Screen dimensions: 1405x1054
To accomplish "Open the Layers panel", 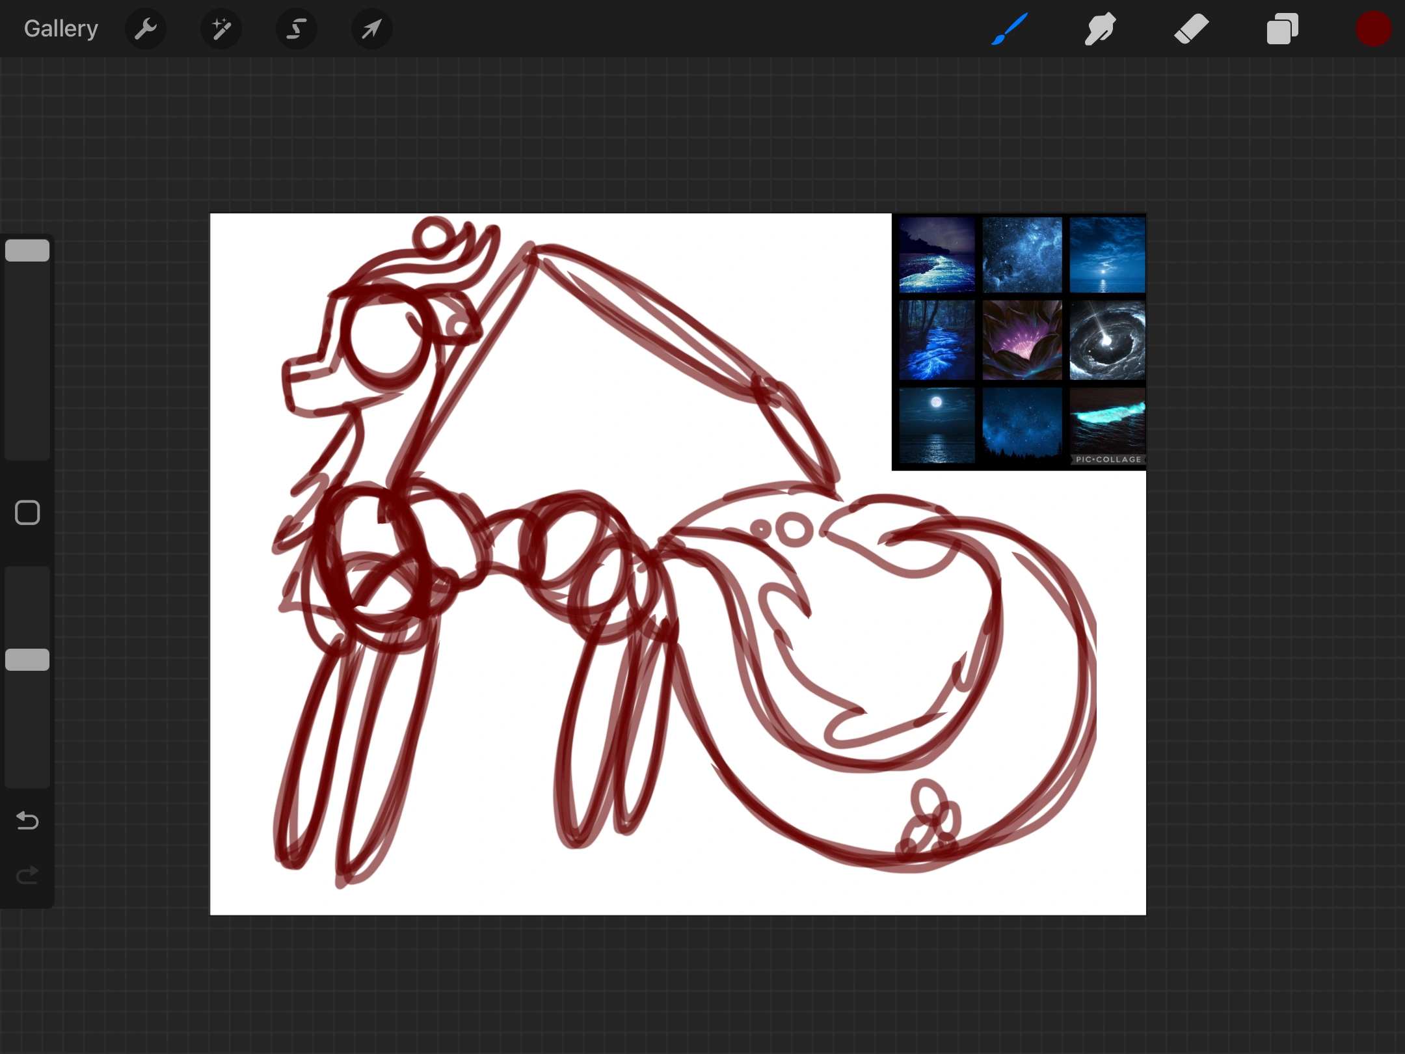I will point(1282,29).
